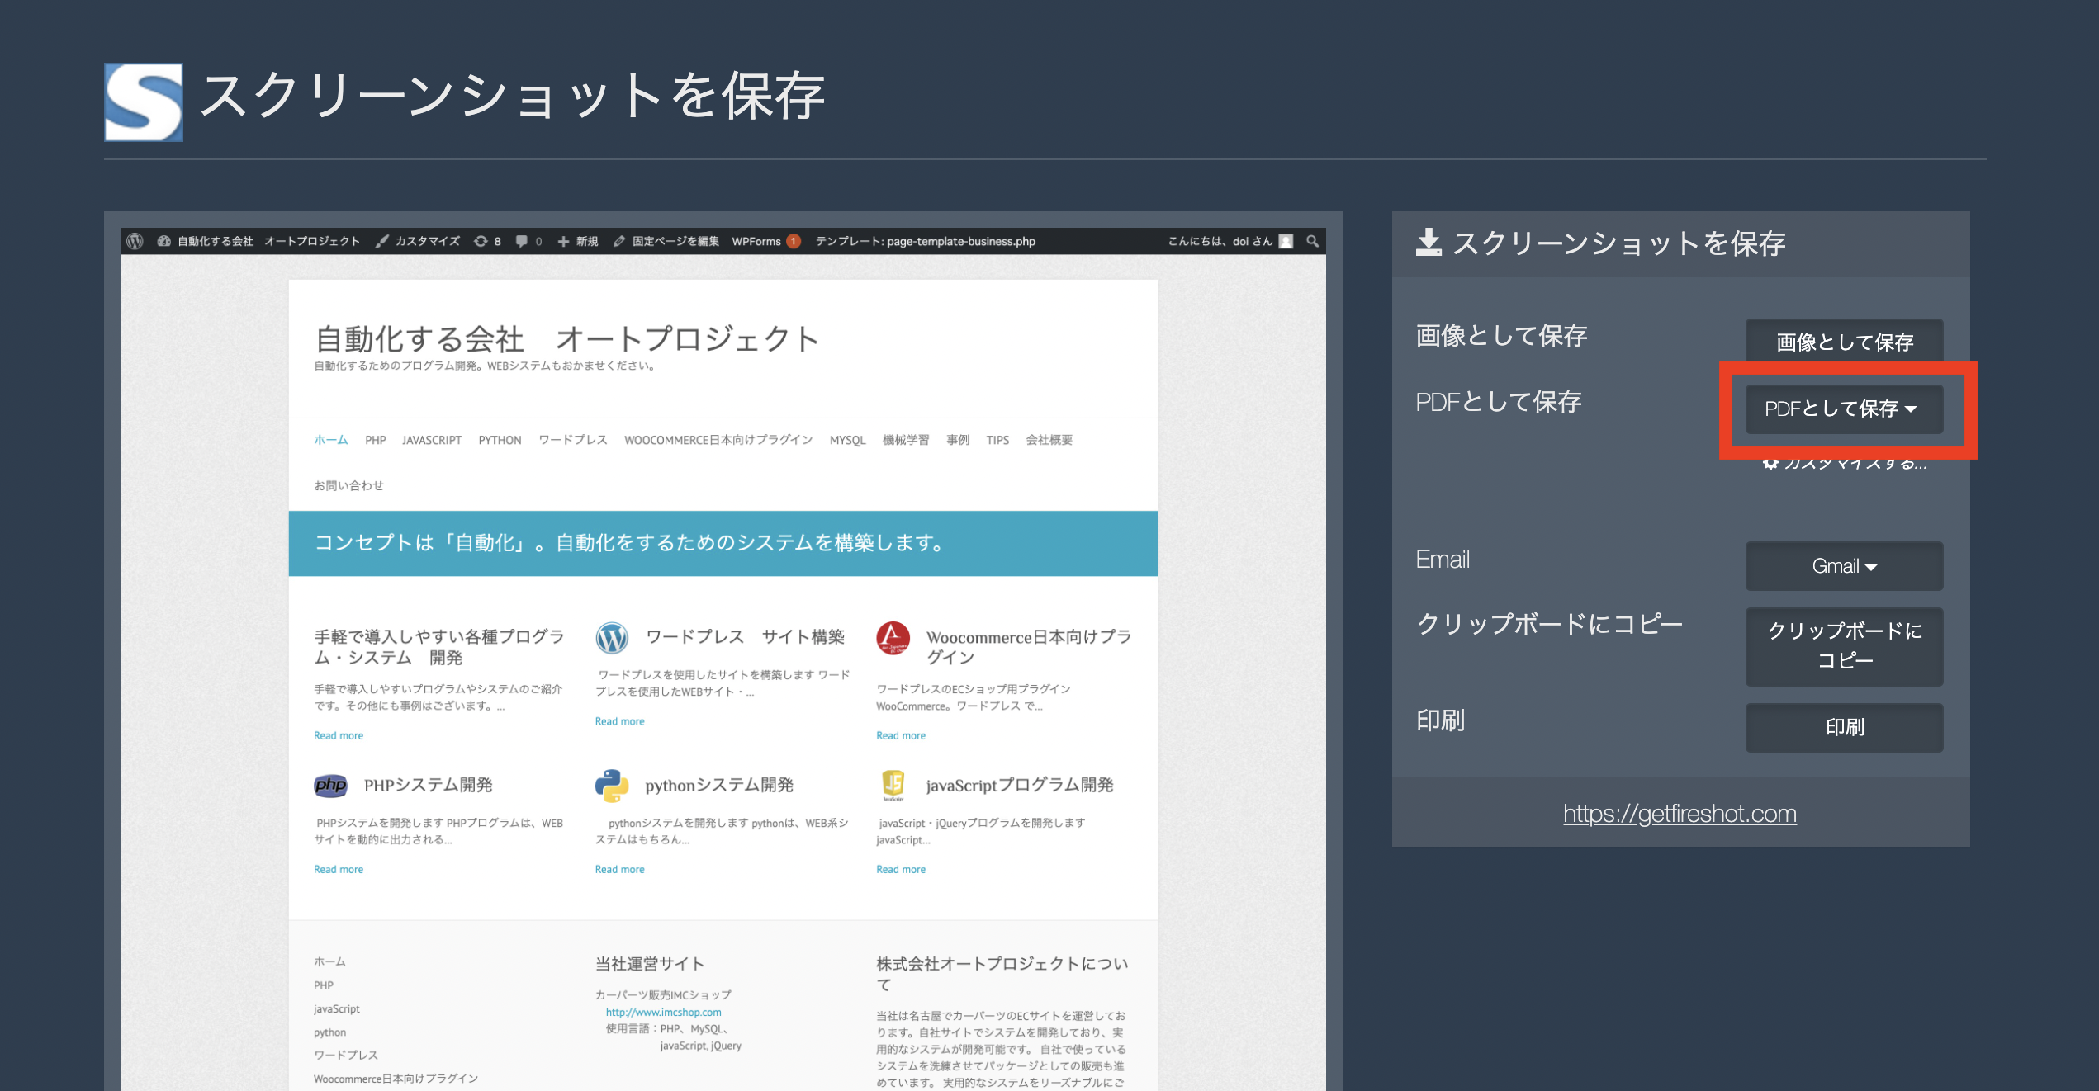Select the ホーム menu item in site navigation
Viewport: 2099px width, 1091px height.
330,440
